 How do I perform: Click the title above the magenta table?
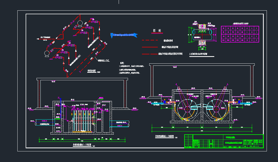coord(241,23)
